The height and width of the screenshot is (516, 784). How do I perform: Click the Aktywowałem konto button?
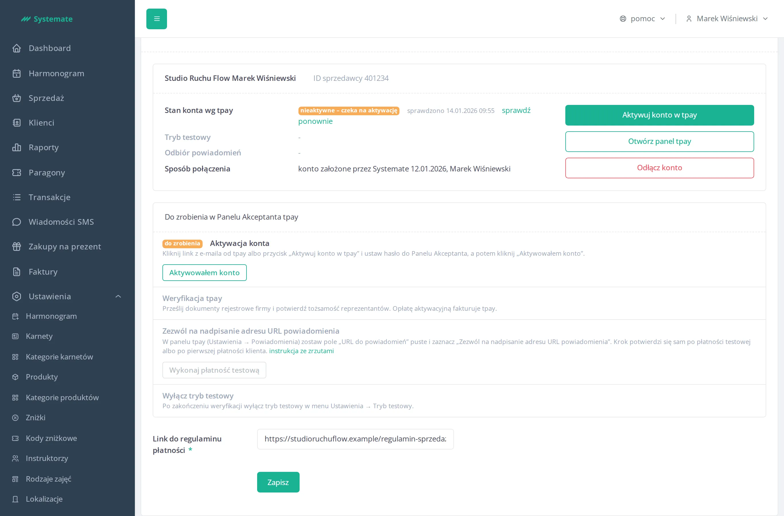[204, 273]
